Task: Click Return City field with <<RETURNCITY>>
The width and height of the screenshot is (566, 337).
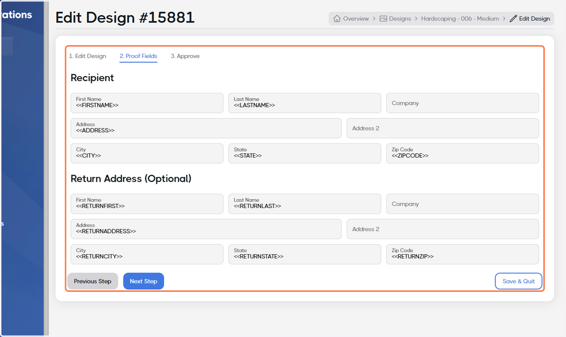Action: [147, 254]
